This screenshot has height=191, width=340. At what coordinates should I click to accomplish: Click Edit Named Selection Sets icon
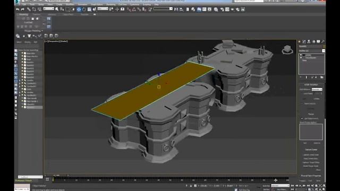click(x=150, y=10)
